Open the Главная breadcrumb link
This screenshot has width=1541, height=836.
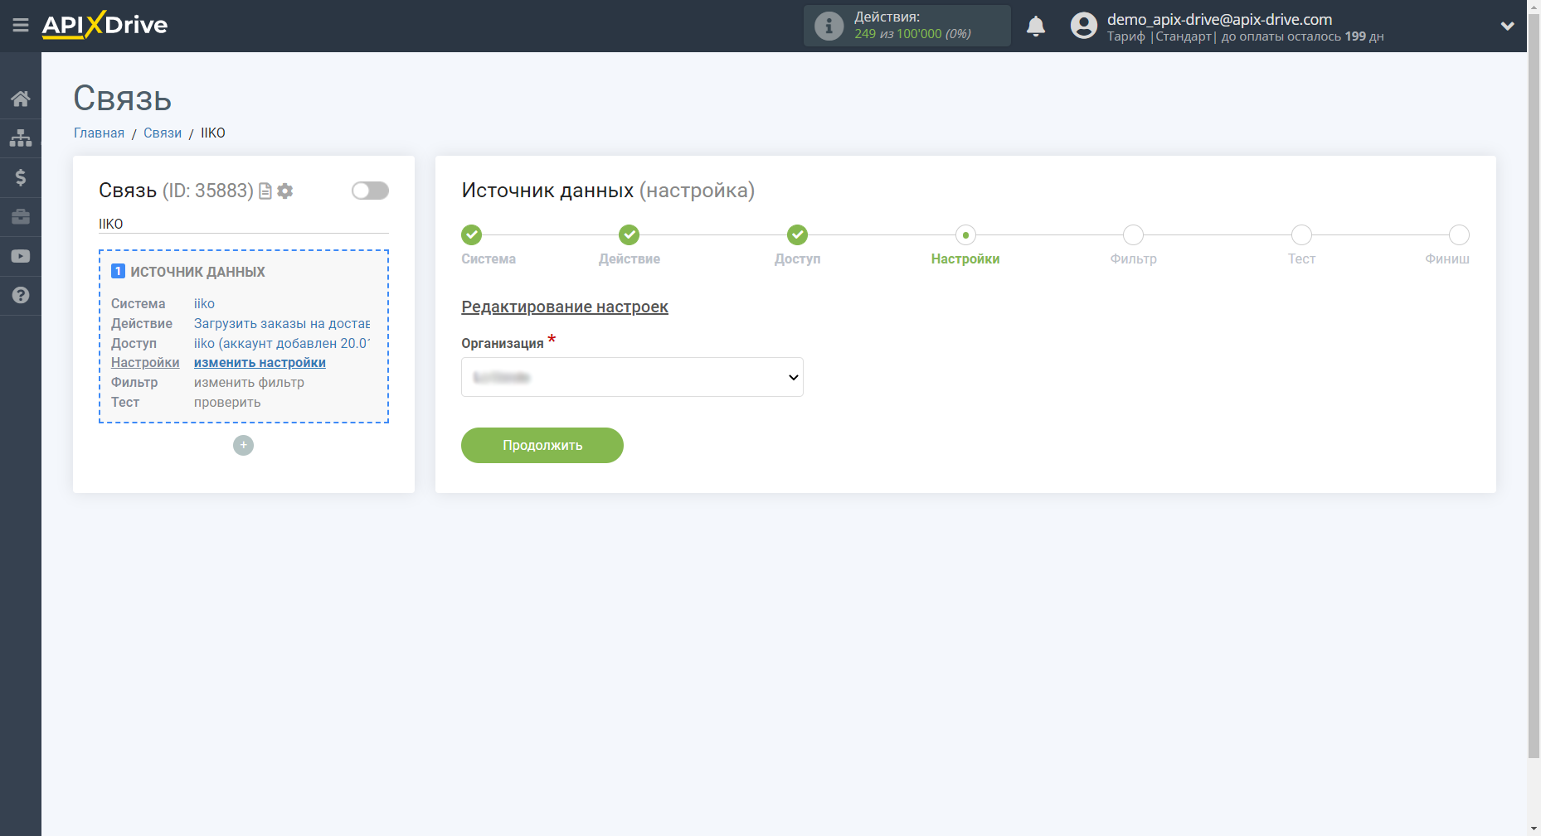tap(99, 133)
